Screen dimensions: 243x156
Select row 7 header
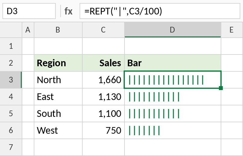11,147
